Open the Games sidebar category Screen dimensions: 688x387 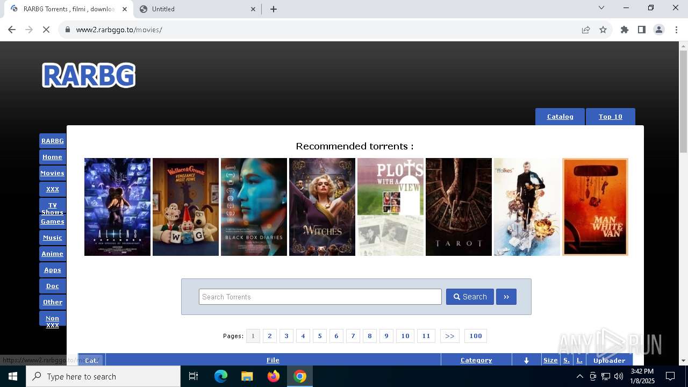click(53, 221)
